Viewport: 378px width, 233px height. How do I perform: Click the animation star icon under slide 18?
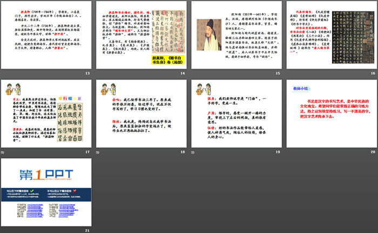point(98,152)
